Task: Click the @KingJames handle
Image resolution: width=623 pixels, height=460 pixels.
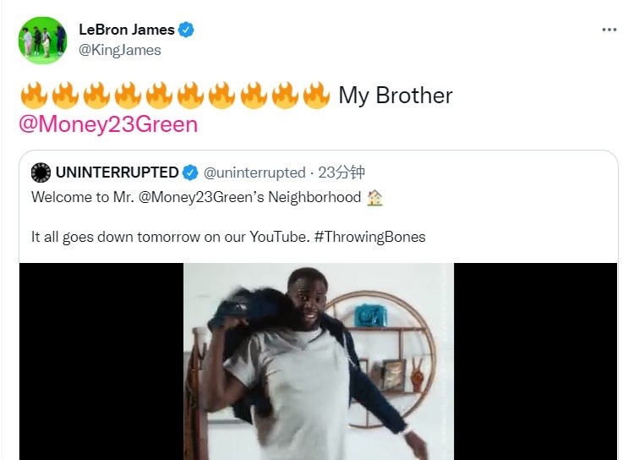Action: point(120,50)
